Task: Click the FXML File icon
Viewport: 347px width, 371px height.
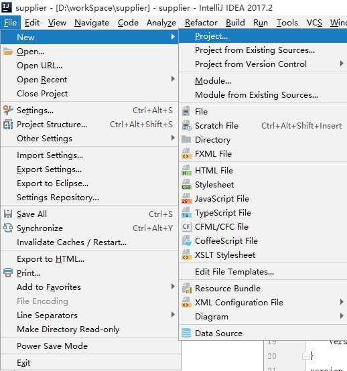Action: point(186,154)
